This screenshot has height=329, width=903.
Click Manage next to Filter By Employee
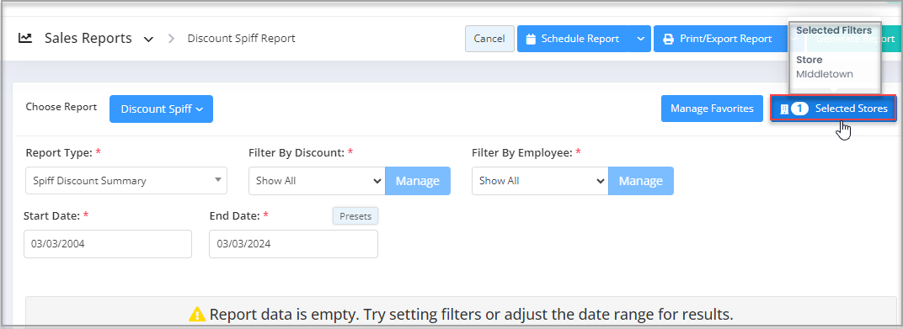pyautogui.click(x=641, y=181)
